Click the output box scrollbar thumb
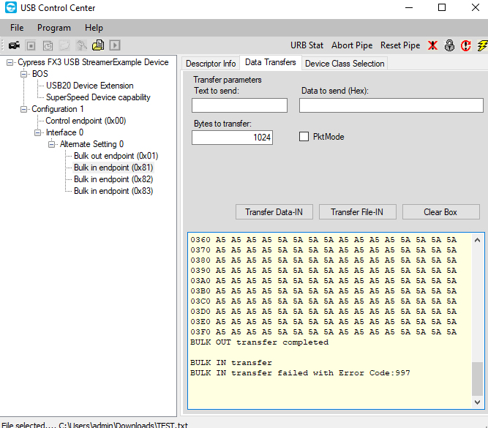This screenshot has height=428, width=488. [478, 378]
